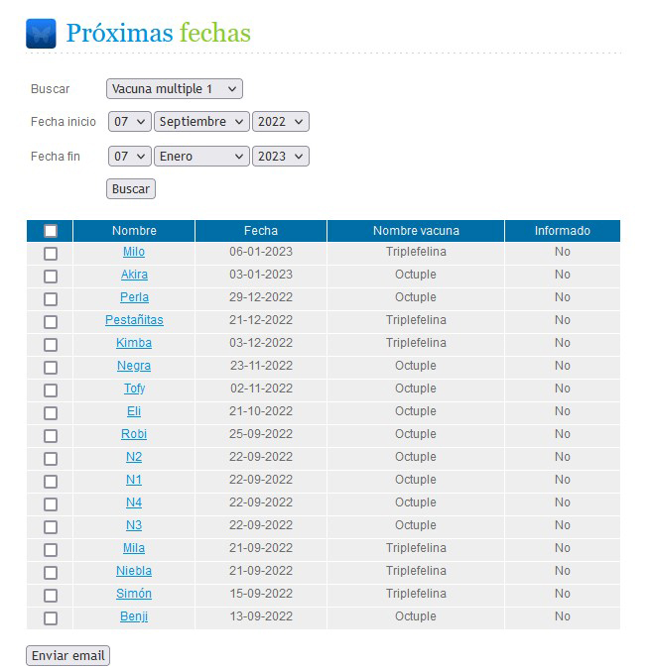Mark the Kimba row checkbox
Image resolution: width=653 pixels, height=669 pixels.
(x=51, y=345)
